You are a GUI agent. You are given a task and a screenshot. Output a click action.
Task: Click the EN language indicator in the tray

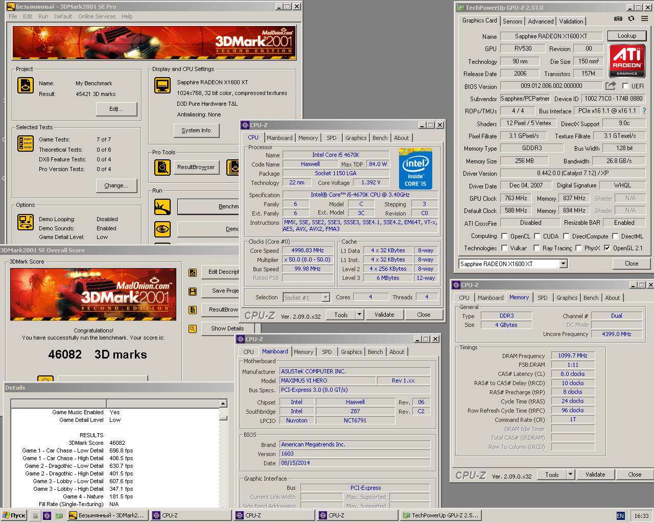pyautogui.click(x=620, y=516)
